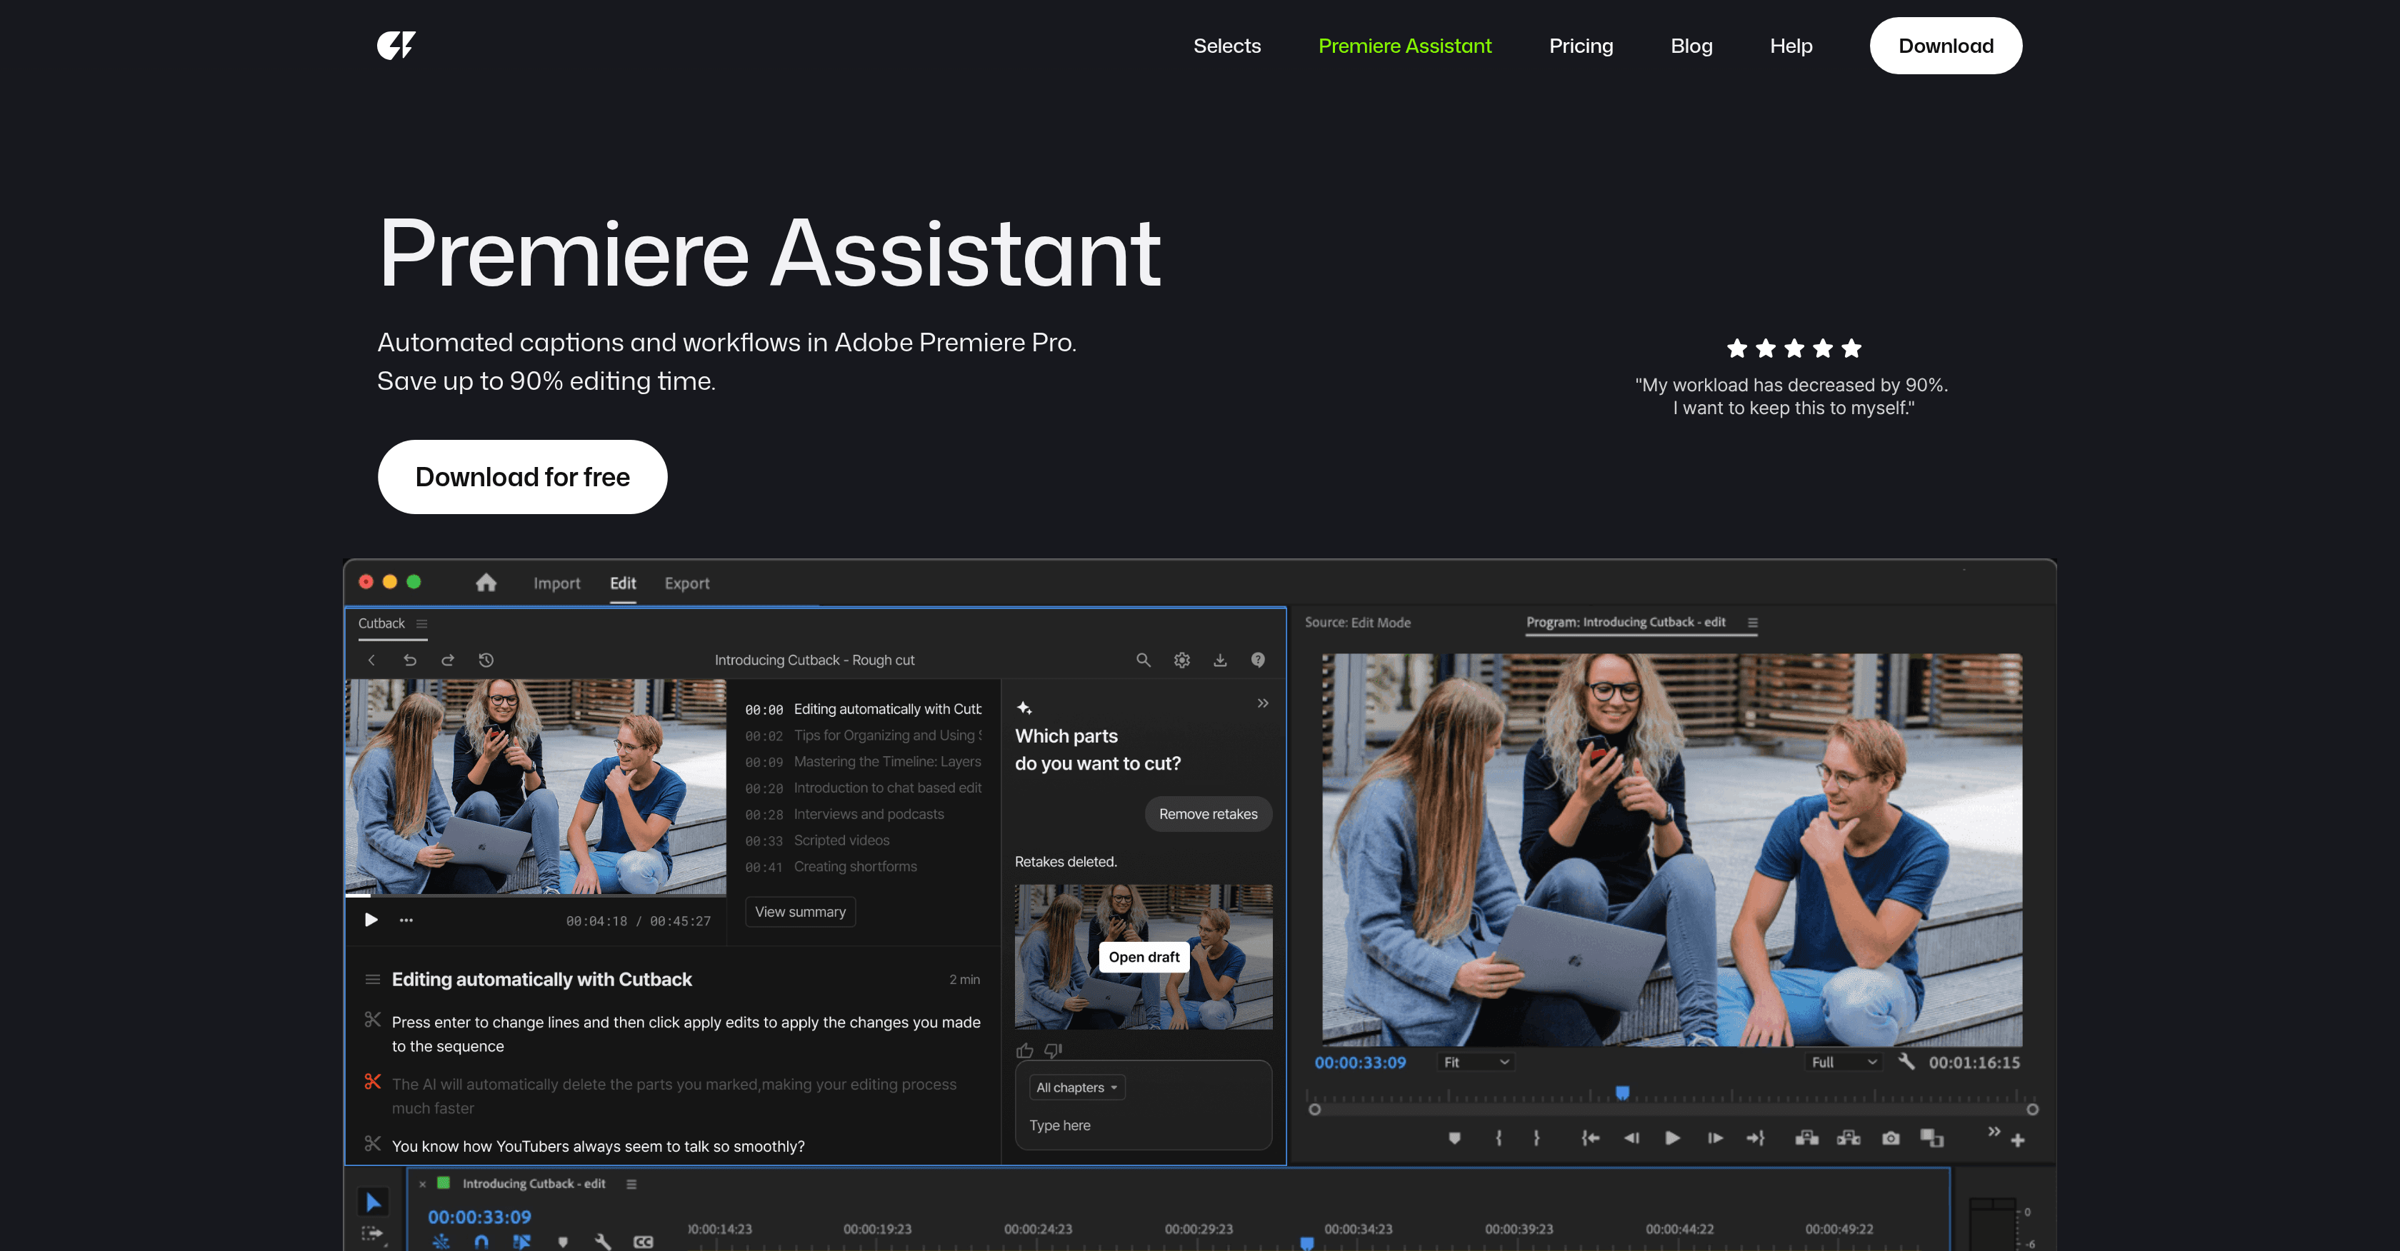The width and height of the screenshot is (2400, 1251).
Task: Click the Lift icon in the Program monitor
Action: point(1806,1137)
